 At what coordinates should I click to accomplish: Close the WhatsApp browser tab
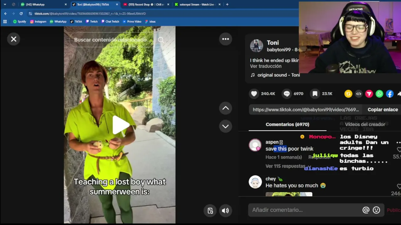[65, 4]
